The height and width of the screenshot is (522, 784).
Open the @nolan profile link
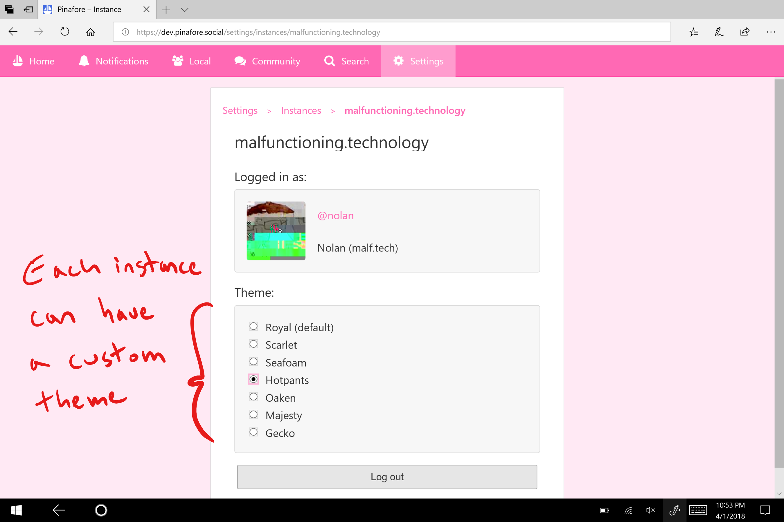coord(335,216)
